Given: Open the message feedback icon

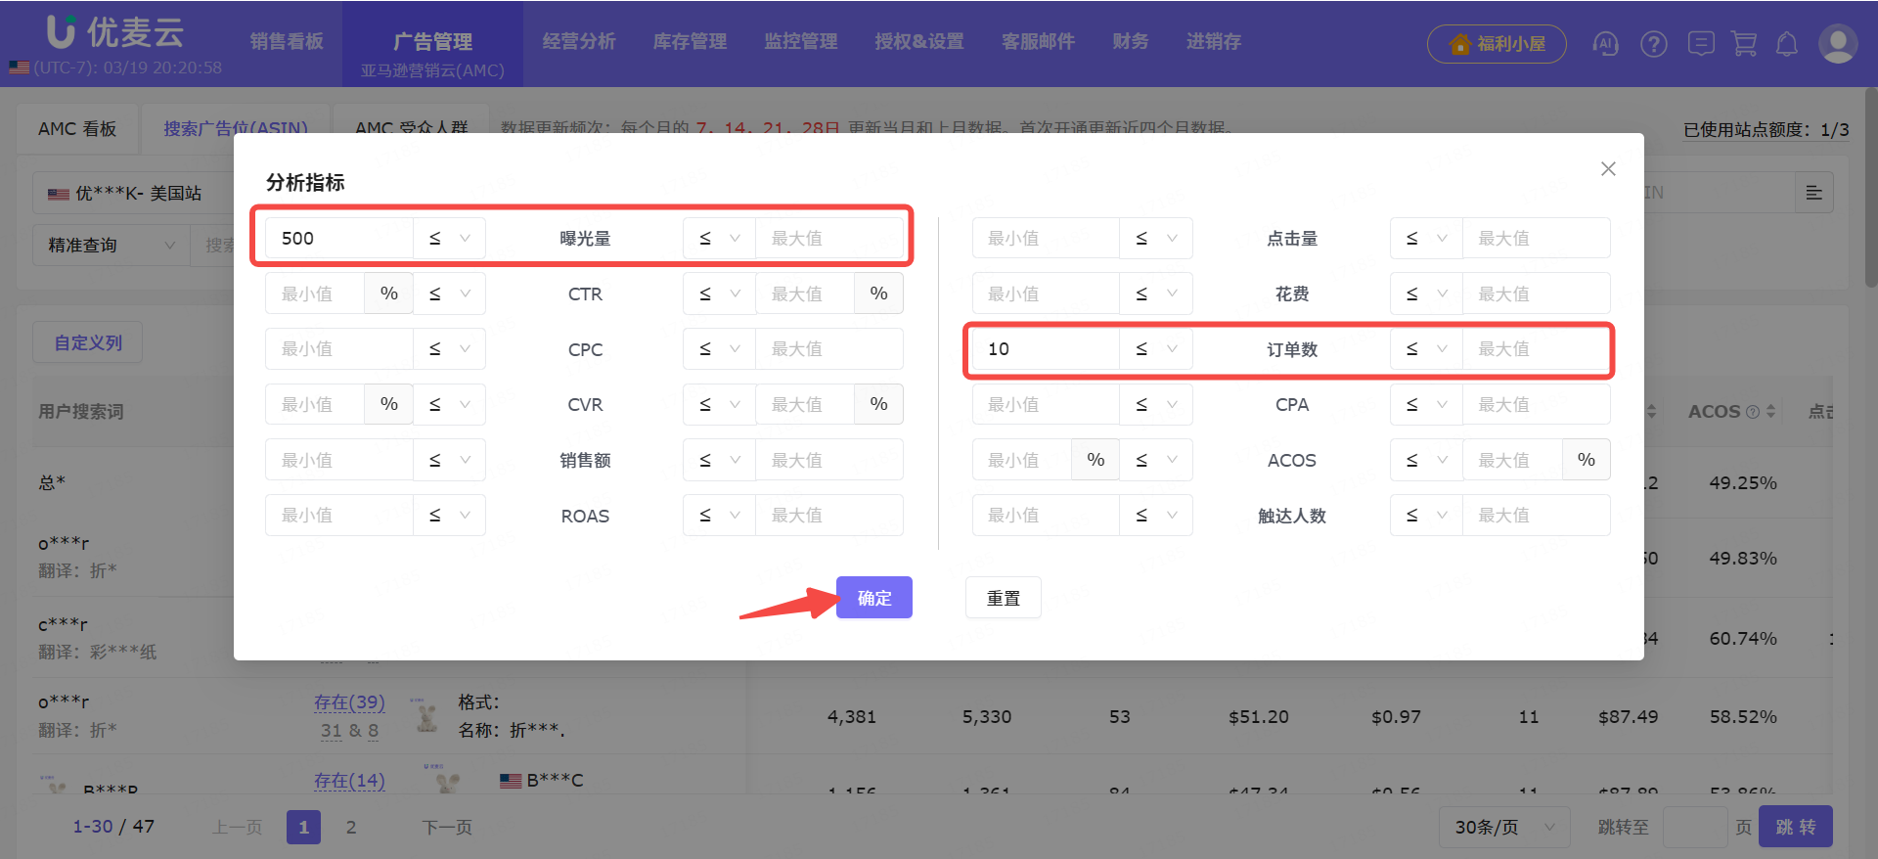Looking at the screenshot, I should click(x=1701, y=44).
